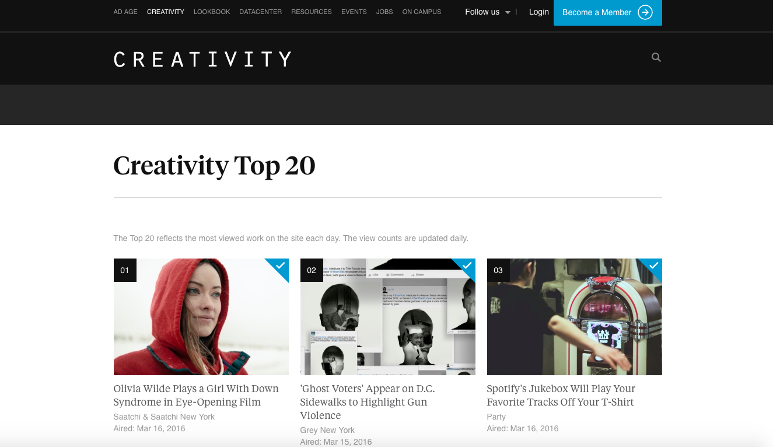Click the 02 rank badge
The width and height of the screenshot is (773, 447).
point(312,270)
